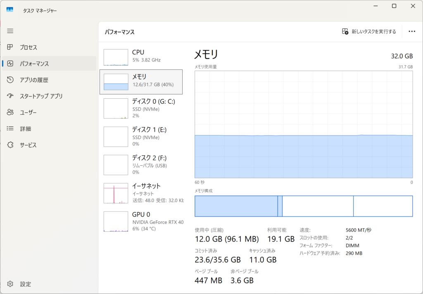This screenshot has width=423, height=294.
Task: Click the Task Manager app icon in the title bar
Action: click(10, 10)
